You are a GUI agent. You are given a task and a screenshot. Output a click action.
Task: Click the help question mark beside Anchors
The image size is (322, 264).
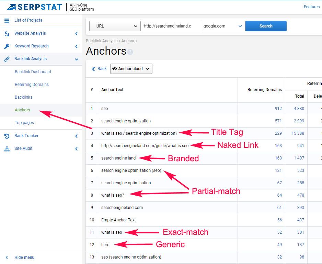[x=130, y=52]
